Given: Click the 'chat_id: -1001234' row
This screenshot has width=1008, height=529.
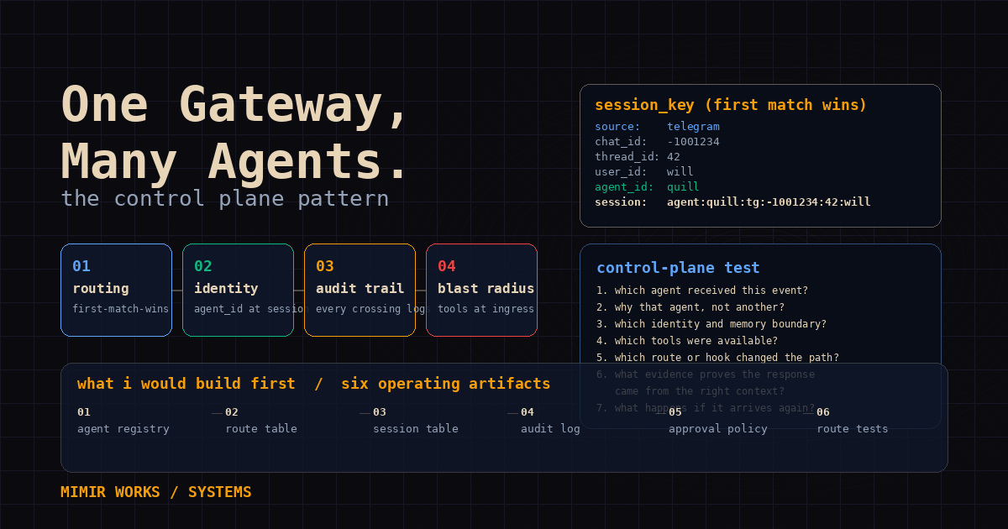Looking at the screenshot, I should (657, 142).
